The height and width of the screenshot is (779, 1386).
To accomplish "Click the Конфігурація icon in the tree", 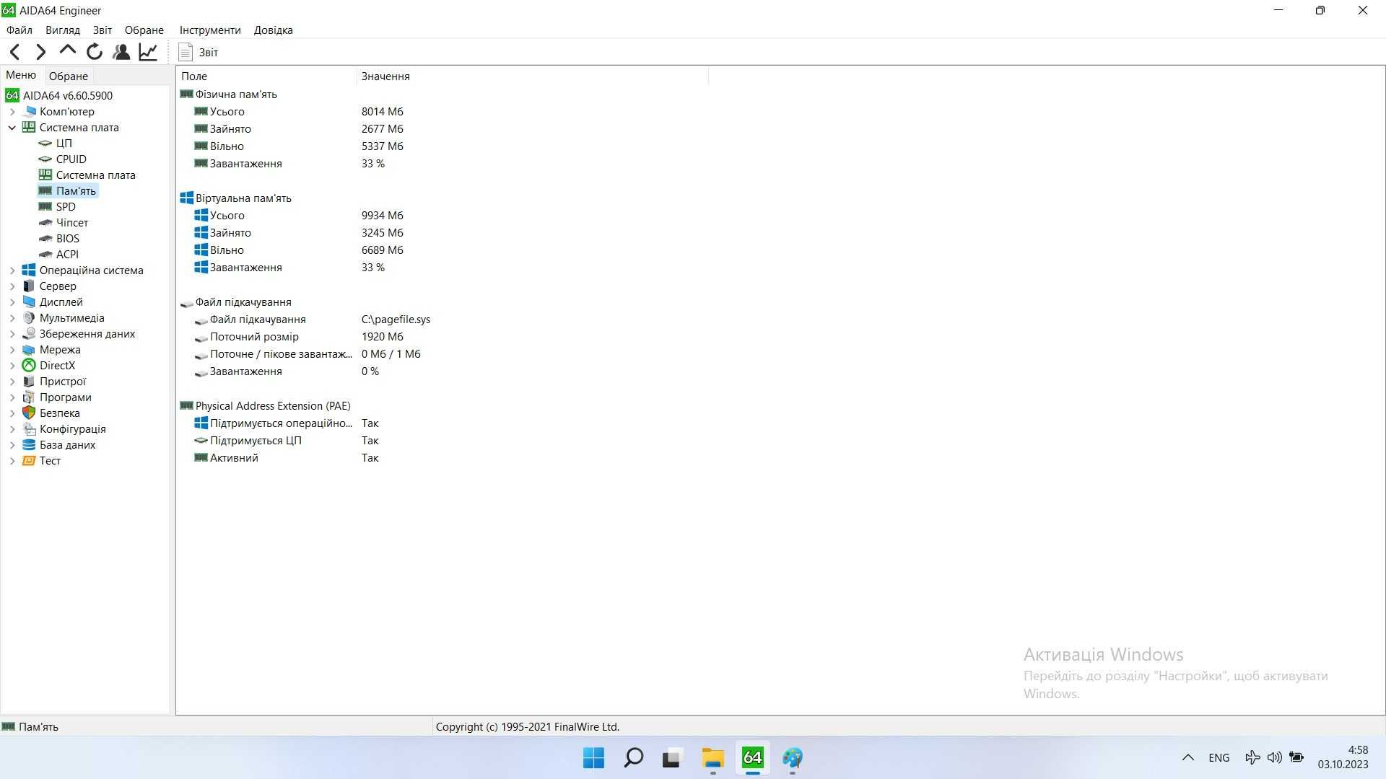I will coord(29,429).
